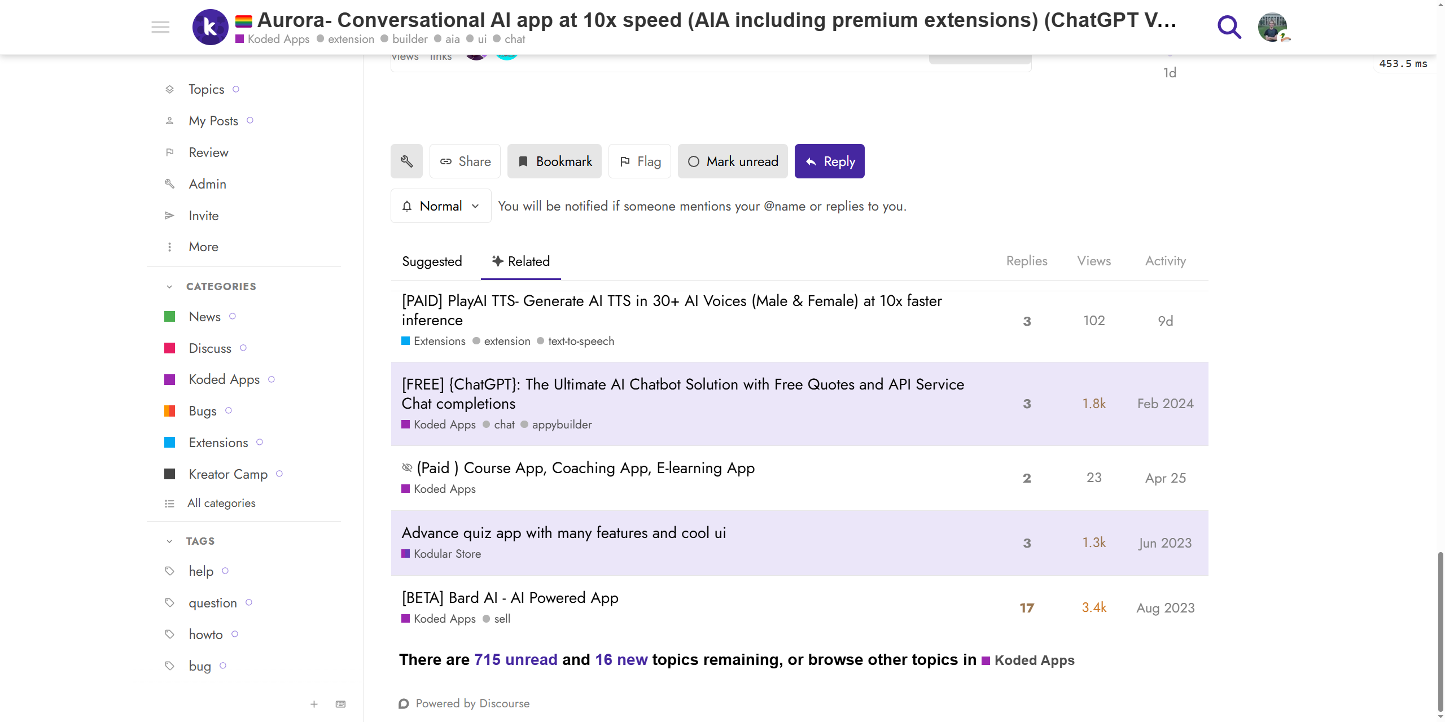The image size is (1445, 722).
Task: Open Review in sidebar
Action: (209, 152)
